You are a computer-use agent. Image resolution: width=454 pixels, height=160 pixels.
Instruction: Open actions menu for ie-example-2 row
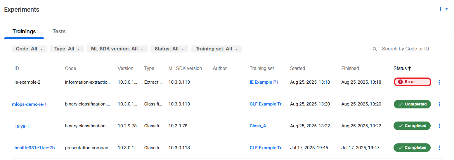click(x=440, y=82)
